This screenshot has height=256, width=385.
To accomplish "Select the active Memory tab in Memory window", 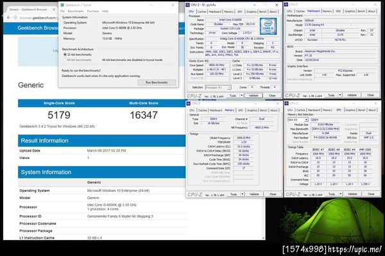I will (x=229, y=110).
